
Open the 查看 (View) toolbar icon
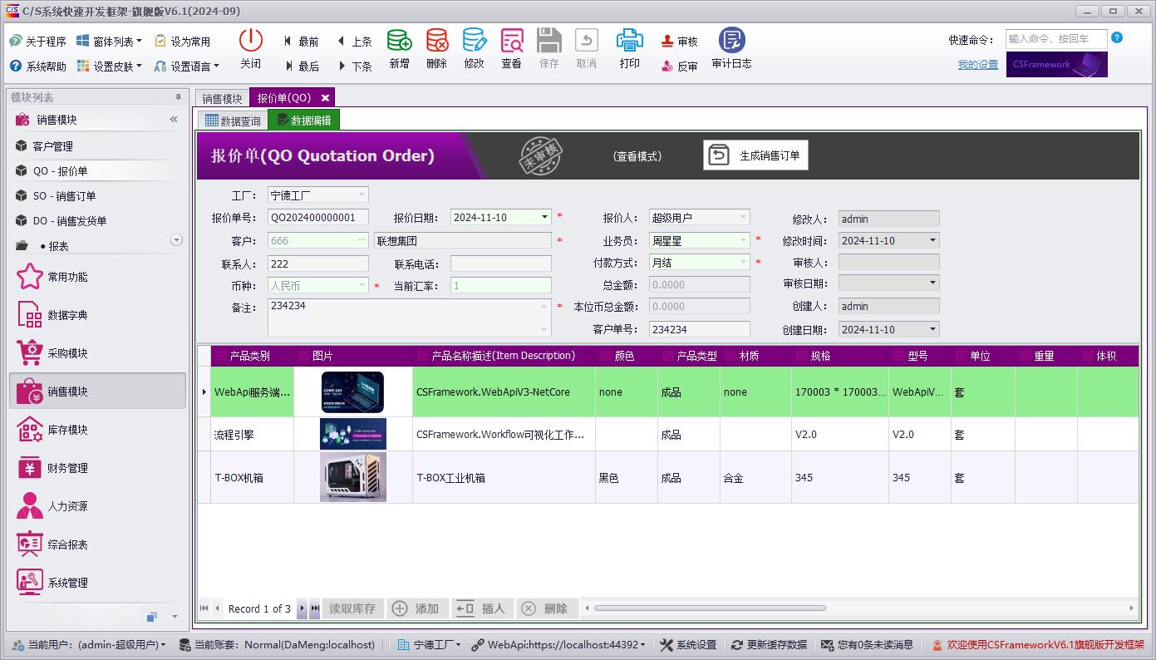point(511,49)
